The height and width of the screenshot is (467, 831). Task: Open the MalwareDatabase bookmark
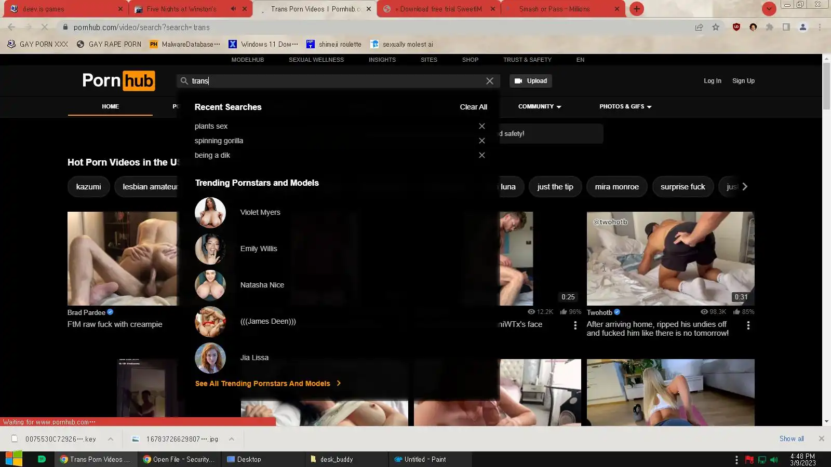[185, 44]
